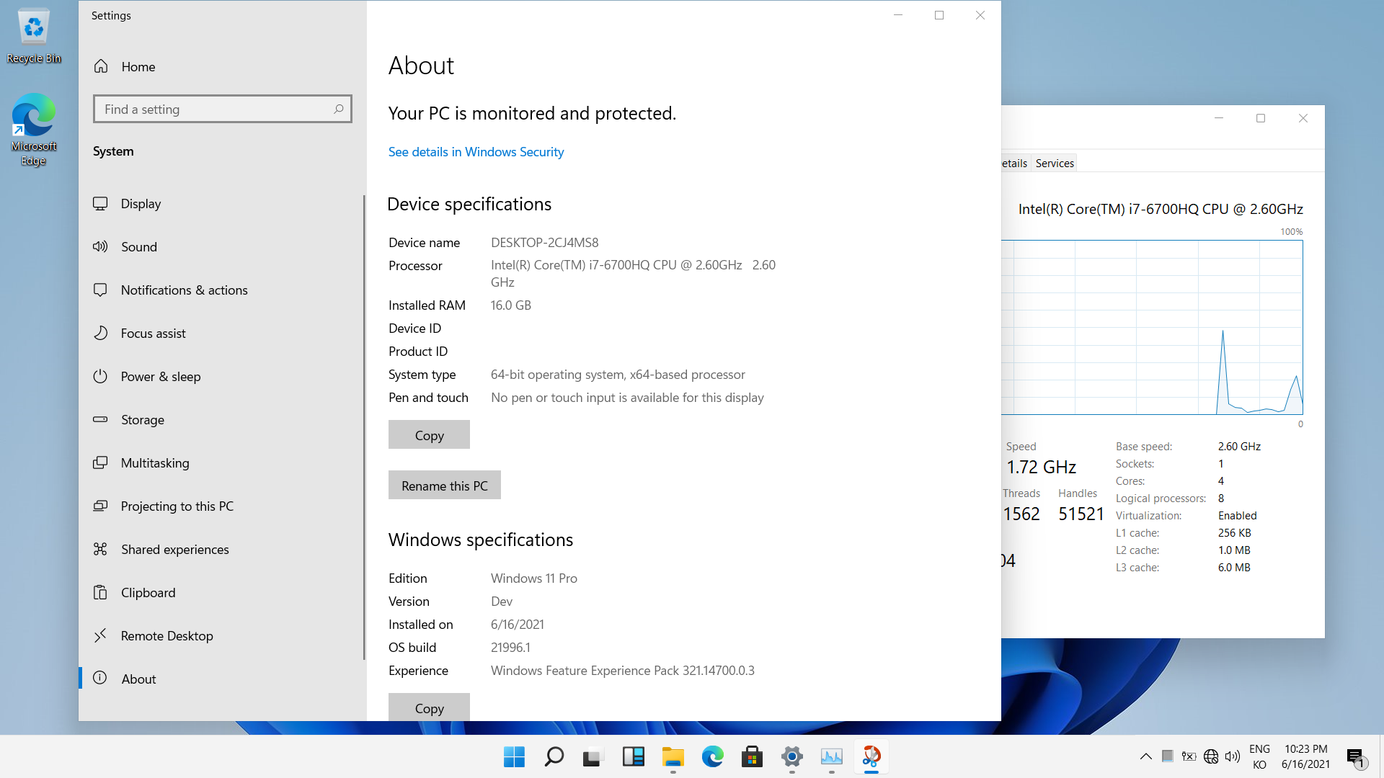Screen dimensions: 1384x778
Task: Open Task View from taskbar
Action: [x=593, y=757]
